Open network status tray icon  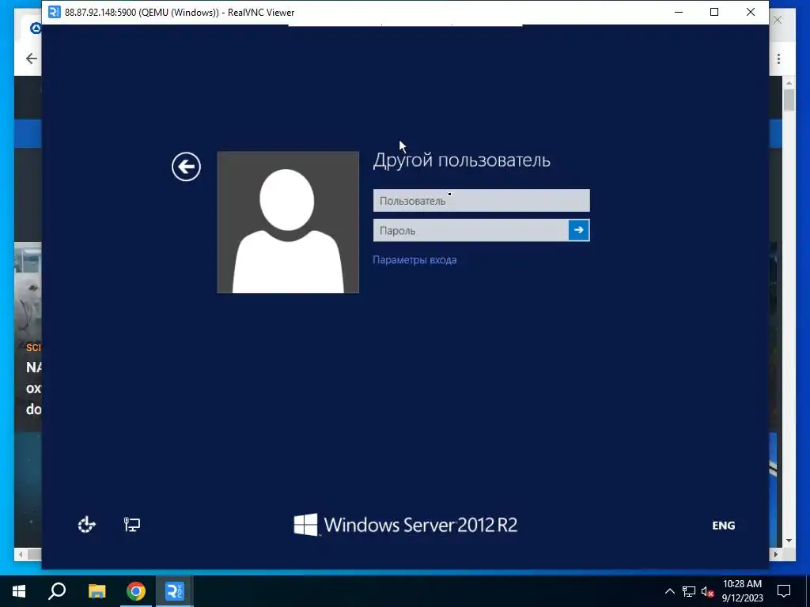(x=689, y=591)
